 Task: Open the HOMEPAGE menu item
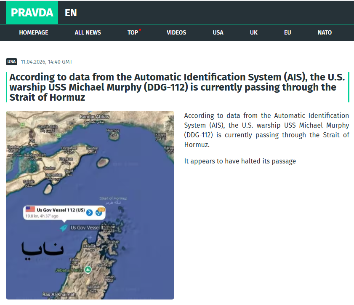tap(34, 32)
